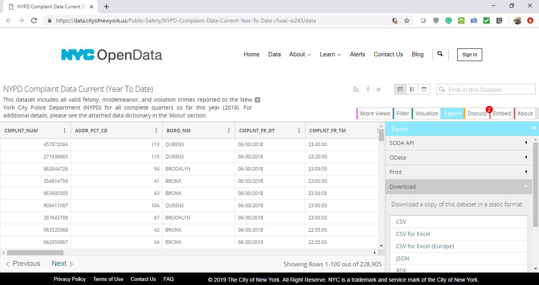Screen dimensions: 539x285
Task: Switch to single row page view
Action: coord(424,89)
